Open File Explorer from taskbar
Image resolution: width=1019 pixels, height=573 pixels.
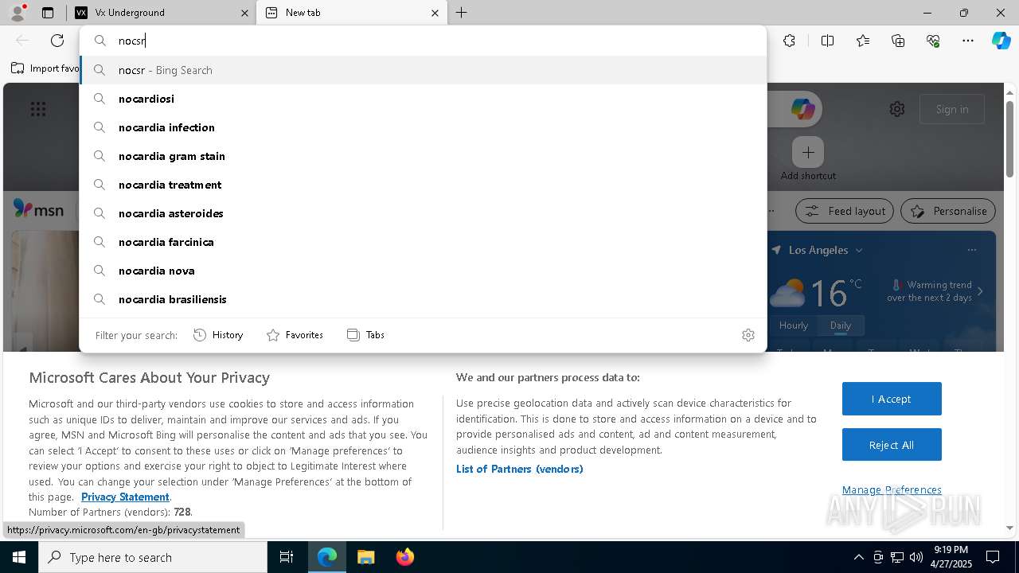[365, 557]
